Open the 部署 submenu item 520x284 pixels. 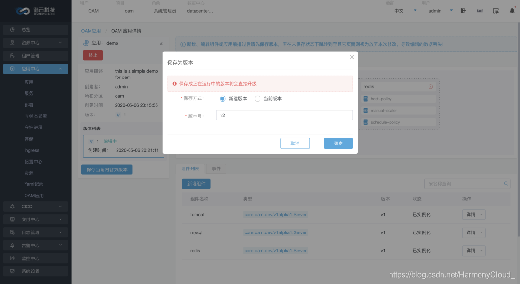click(29, 105)
